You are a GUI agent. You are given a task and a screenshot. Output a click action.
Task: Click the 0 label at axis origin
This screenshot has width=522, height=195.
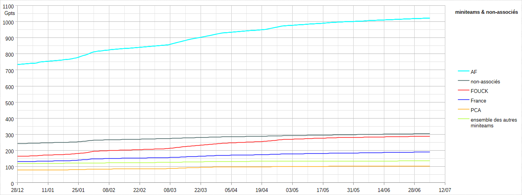point(13,184)
